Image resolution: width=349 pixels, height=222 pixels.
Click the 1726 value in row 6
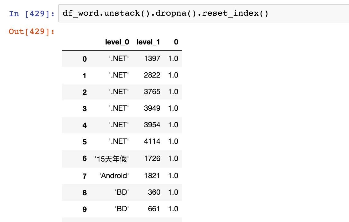pyautogui.click(x=152, y=159)
